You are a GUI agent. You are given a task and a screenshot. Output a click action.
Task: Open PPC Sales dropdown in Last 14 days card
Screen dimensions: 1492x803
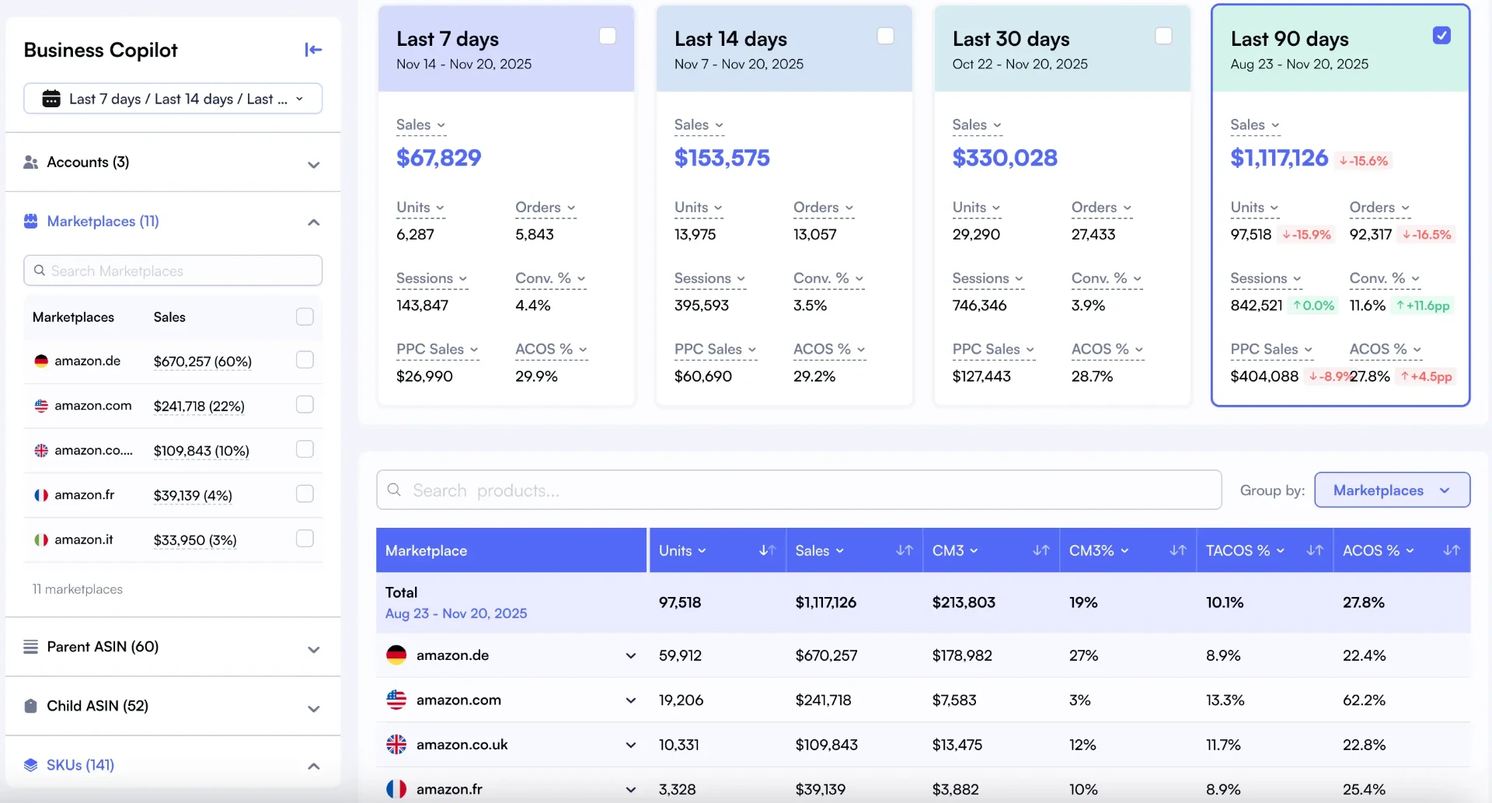click(x=715, y=349)
